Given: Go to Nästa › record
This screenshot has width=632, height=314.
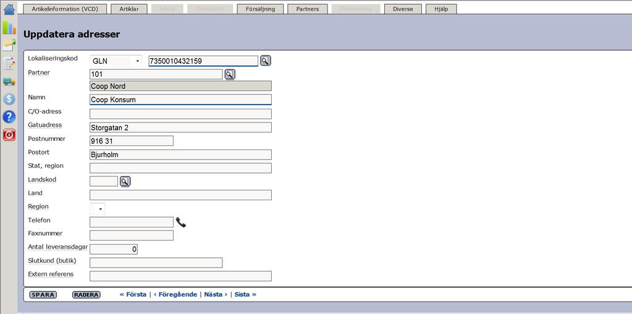Looking at the screenshot, I should coord(216,294).
